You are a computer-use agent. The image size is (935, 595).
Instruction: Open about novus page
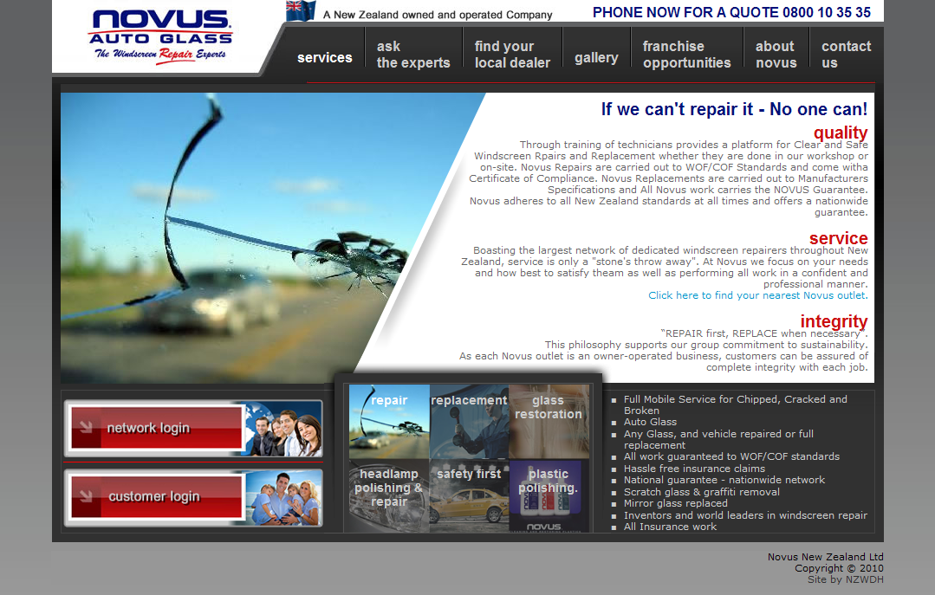tap(776, 55)
